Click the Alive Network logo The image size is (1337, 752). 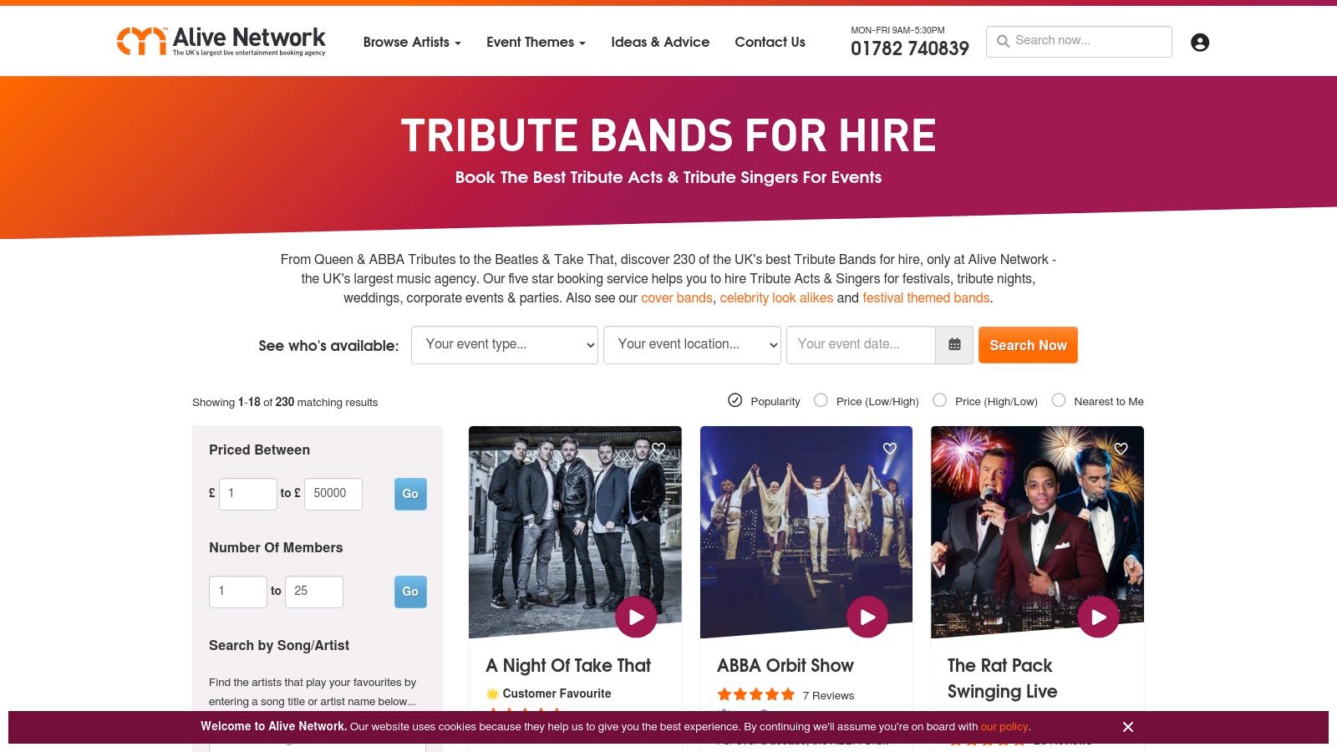[221, 41]
